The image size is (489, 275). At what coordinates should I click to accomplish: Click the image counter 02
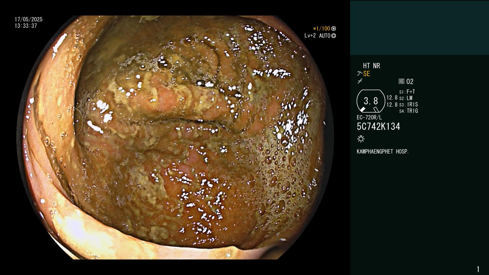[x=410, y=82]
